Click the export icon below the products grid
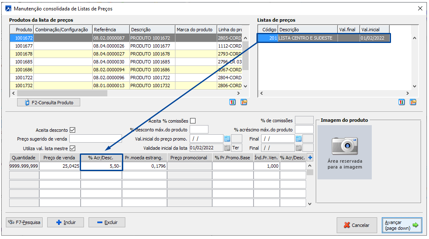 point(244,102)
